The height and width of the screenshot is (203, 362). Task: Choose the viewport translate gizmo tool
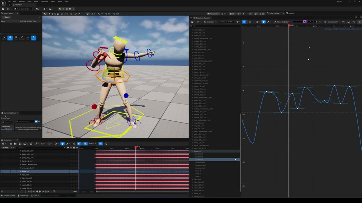(52, 14)
